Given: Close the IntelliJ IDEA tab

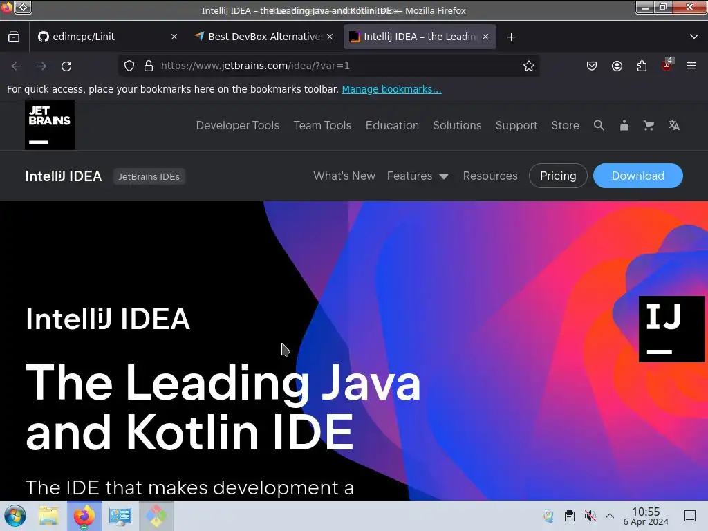Looking at the screenshot, I should [x=485, y=37].
